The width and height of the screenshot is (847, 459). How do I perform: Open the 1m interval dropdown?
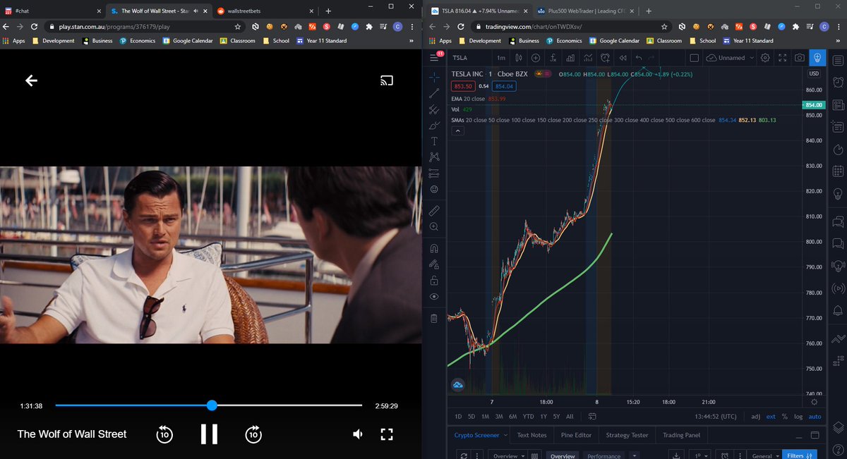pyautogui.click(x=501, y=58)
